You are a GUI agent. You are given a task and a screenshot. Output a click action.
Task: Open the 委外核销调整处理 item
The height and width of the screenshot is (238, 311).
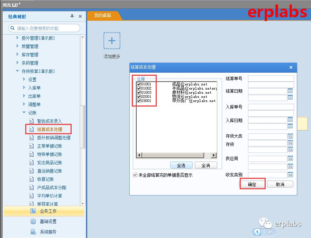coord(54,138)
